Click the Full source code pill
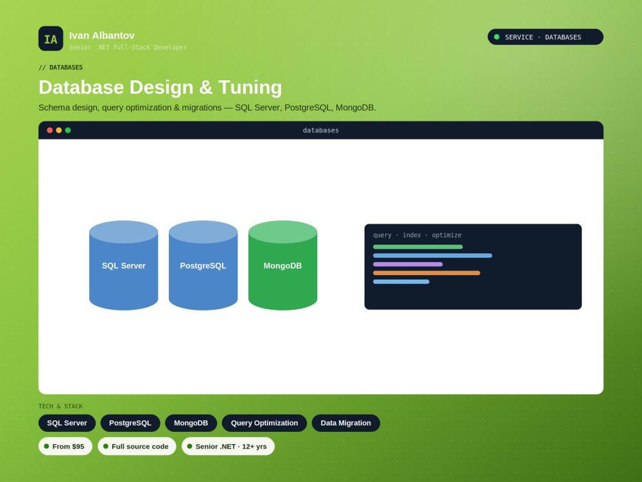The width and height of the screenshot is (642, 482). 137,447
